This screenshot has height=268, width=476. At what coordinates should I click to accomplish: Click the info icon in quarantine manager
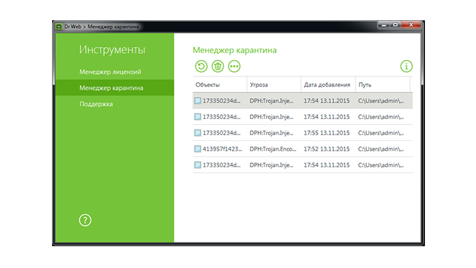406,66
